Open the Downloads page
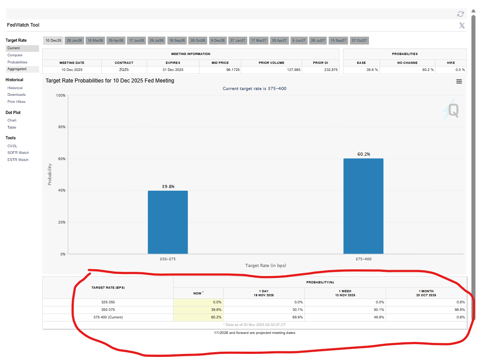483x357 pixels. click(x=16, y=95)
